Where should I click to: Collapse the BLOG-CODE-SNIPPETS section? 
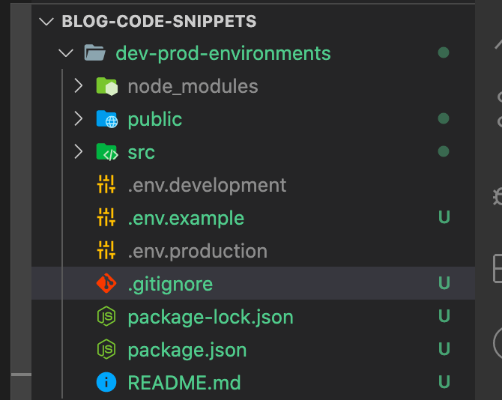(46, 22)
